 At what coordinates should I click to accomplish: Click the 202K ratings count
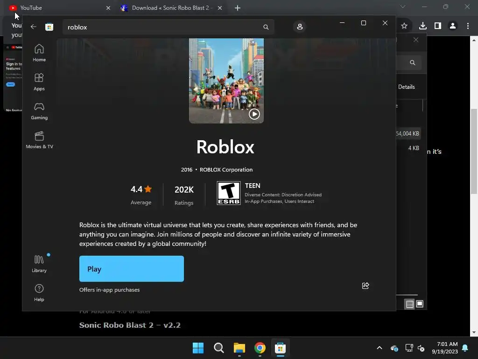[184, 190]
